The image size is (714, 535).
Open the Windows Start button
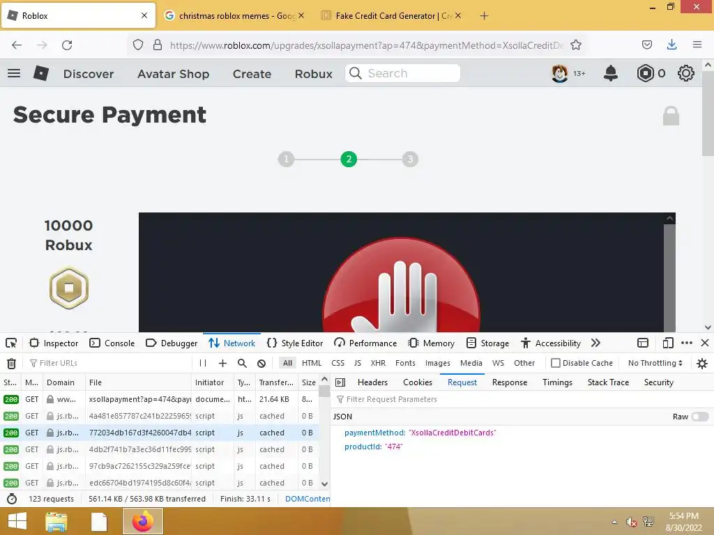pyautogui.click(x=17, y=521)
